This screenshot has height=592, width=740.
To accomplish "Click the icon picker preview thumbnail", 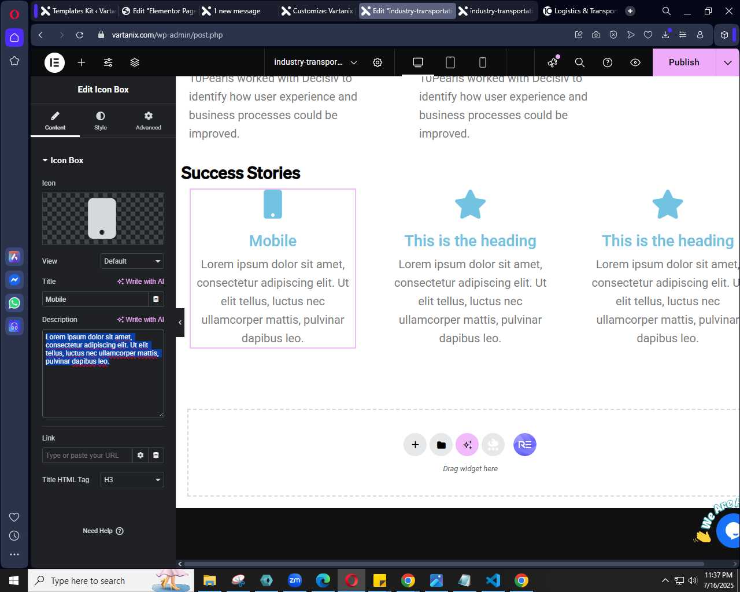I will click(103, 219).
